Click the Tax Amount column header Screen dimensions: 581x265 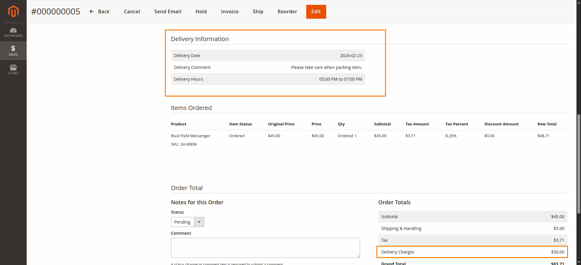tap(417, 124)
